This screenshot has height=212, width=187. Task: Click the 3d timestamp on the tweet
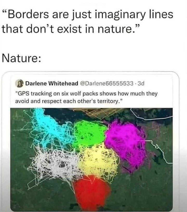coord(141,83)
